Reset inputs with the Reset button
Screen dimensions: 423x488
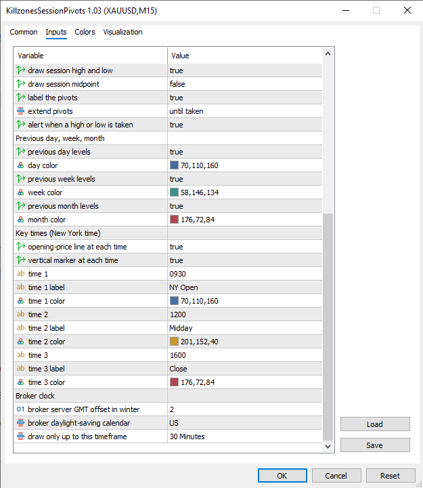[x=391, y=476]
